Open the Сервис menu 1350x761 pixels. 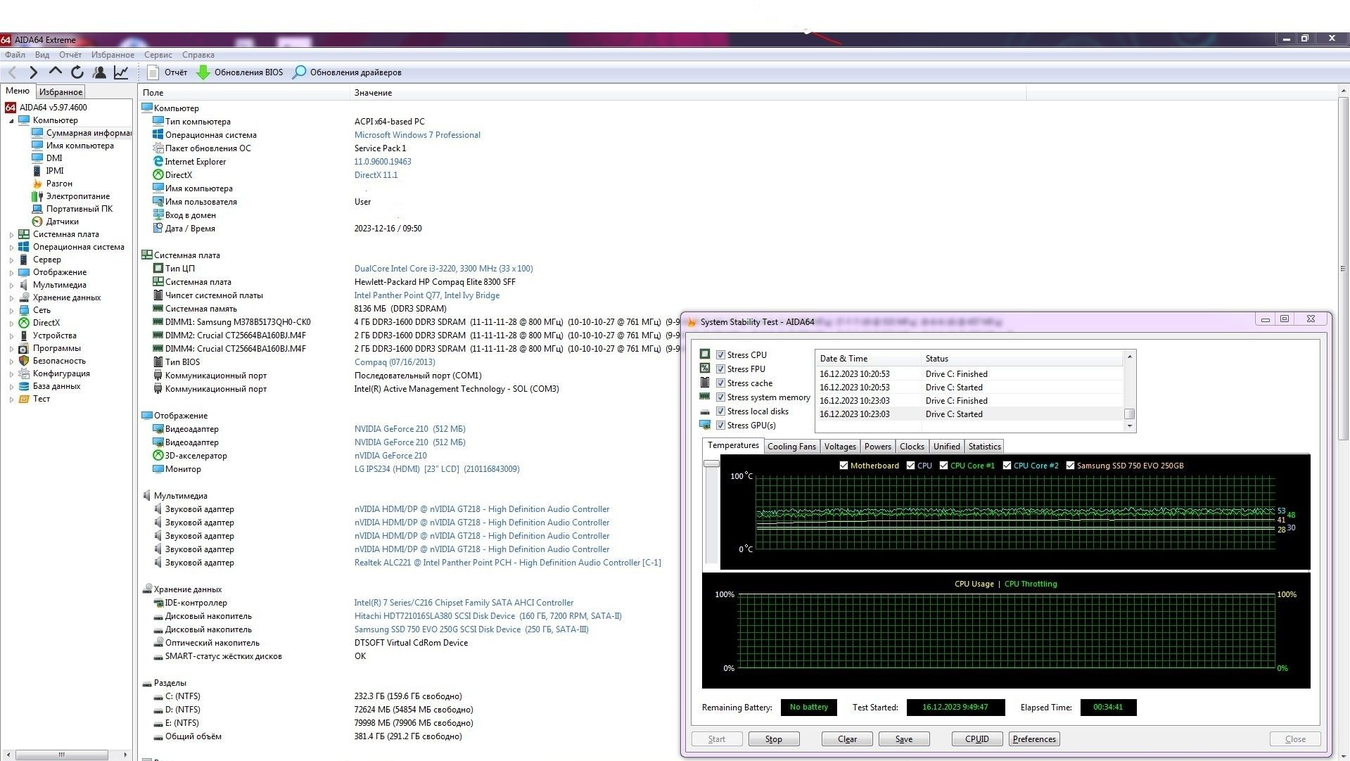pyautogui.click(x=158, y=55)
